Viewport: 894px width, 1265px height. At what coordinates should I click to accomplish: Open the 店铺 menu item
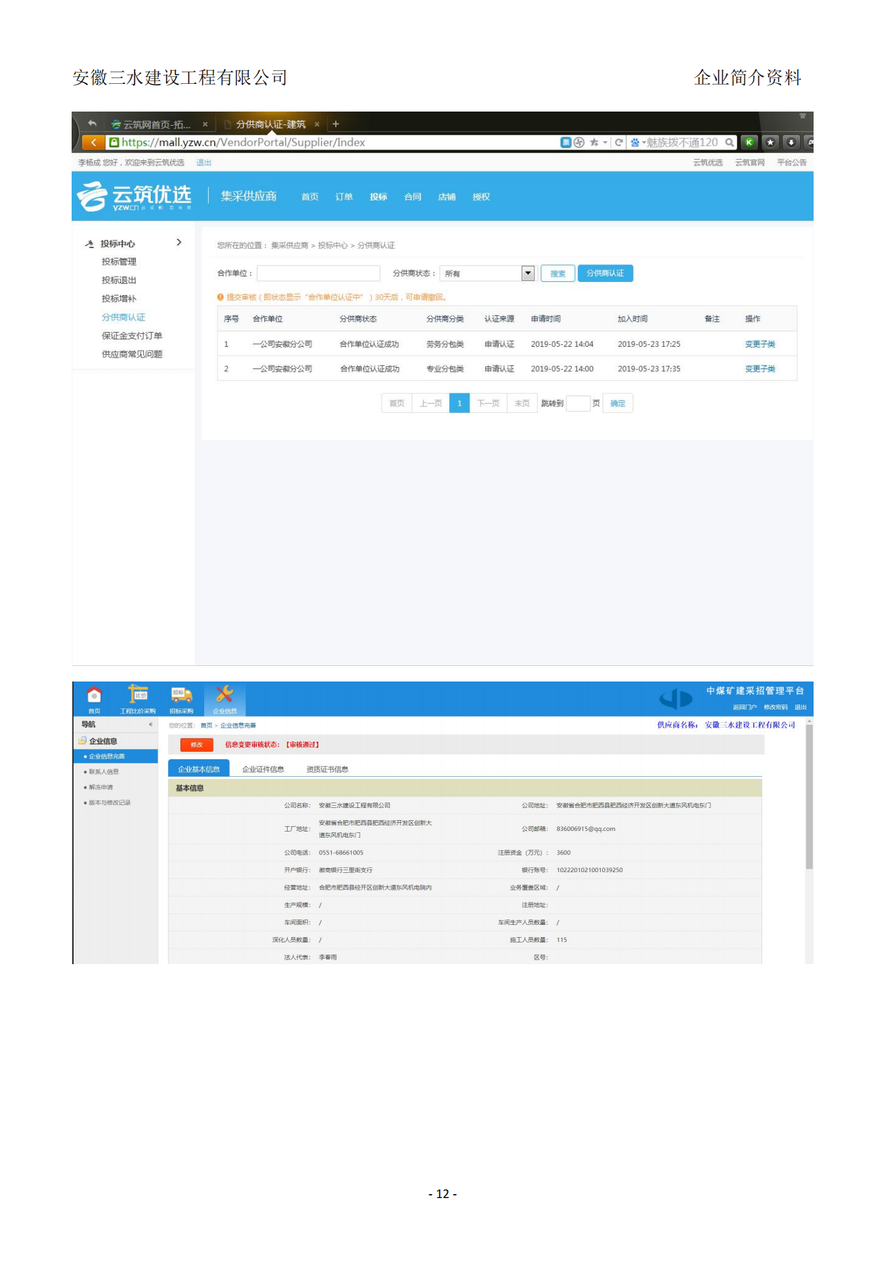coord(447,197)
